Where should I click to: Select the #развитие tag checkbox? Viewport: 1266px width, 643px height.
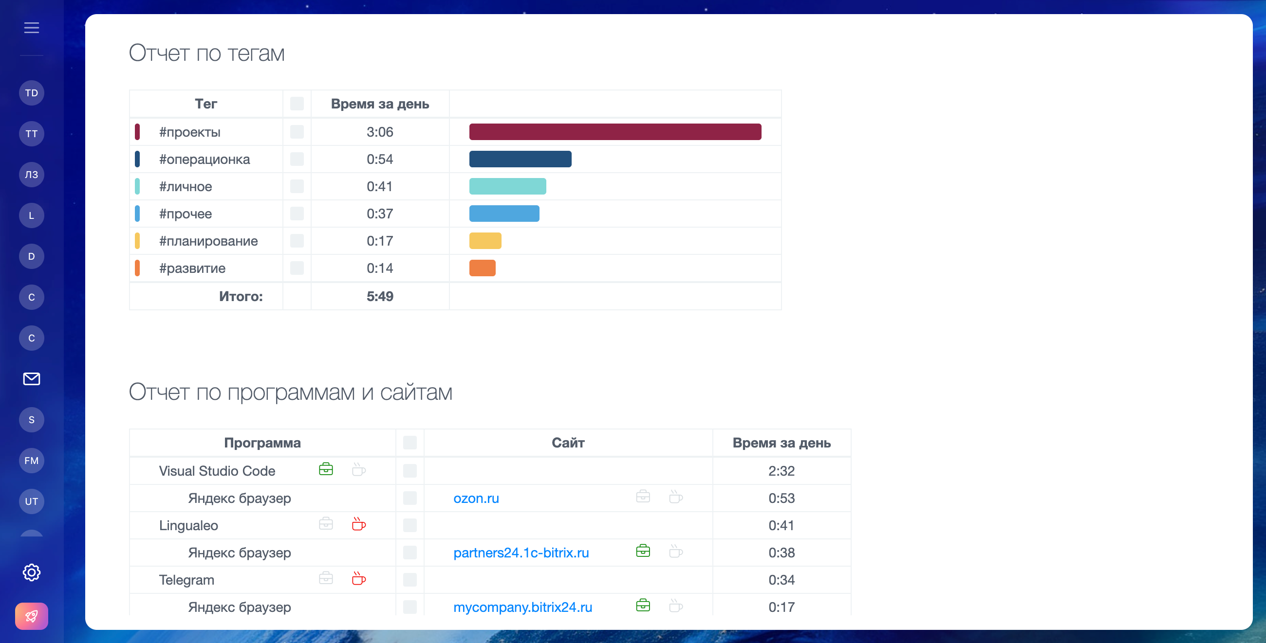[x=297, y=268]
